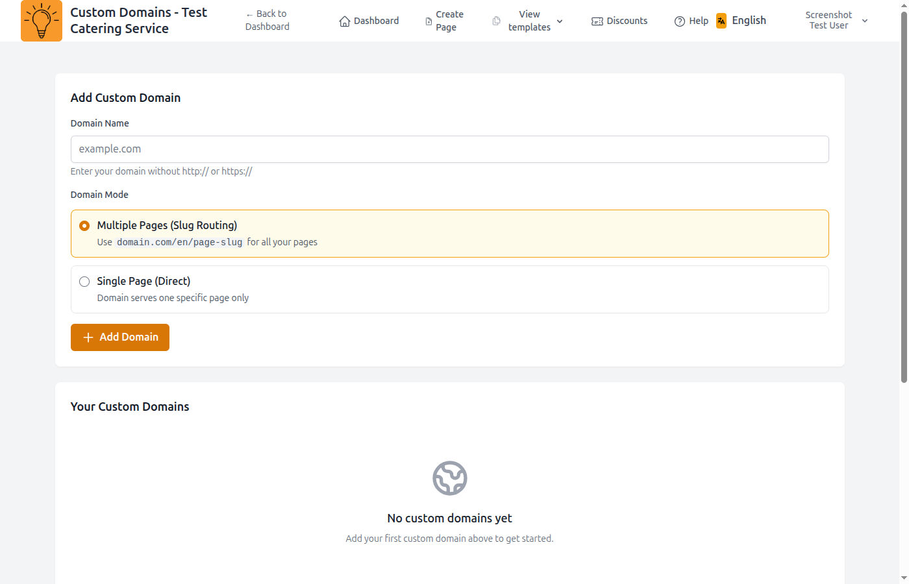The width and height of the screenshot is (909, 584).
Task: Click the Custom Domains - Test Catering Service title
Action: (x=138, y=21)
